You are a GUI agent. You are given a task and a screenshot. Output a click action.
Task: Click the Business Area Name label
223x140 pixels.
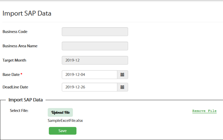(20, 46)
